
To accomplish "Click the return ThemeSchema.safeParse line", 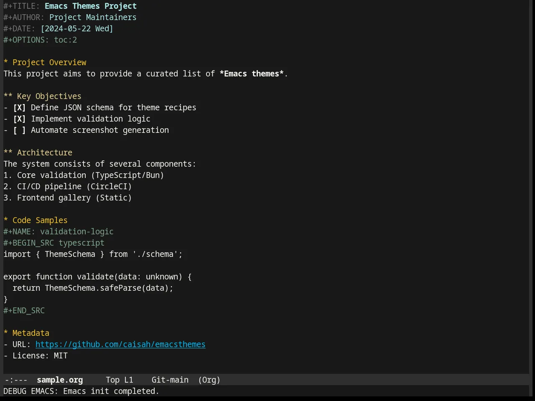I will pyautogui.click(x=93, y=288).
